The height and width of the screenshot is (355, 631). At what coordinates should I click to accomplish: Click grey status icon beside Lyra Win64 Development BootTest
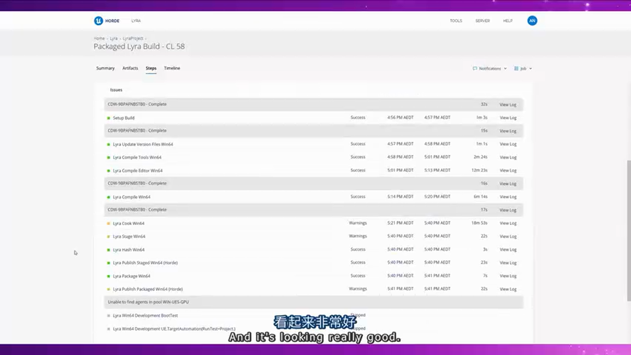(x=108, y=316)
